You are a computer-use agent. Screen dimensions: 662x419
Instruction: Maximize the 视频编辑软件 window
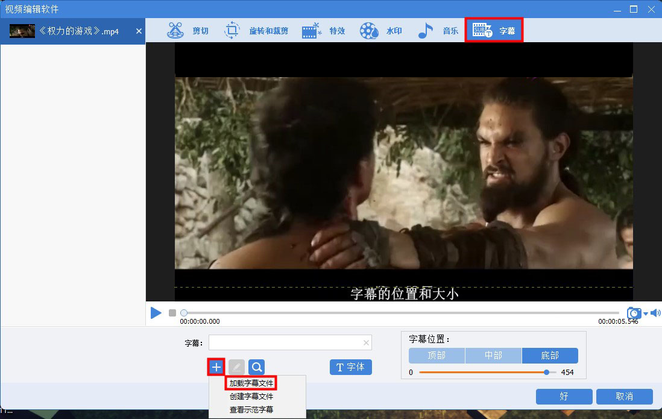pos(633,9)
